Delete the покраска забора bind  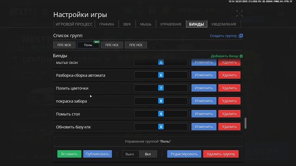tap(229, 101)
